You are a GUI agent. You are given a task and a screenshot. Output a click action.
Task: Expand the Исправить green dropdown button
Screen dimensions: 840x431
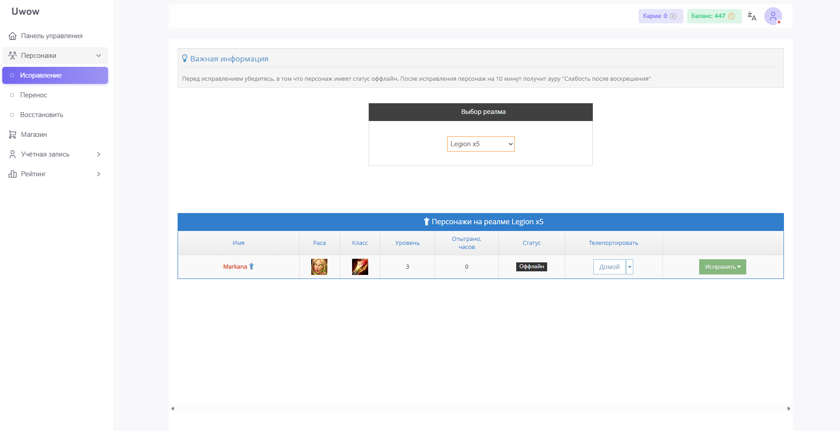[x=722, y=267]
